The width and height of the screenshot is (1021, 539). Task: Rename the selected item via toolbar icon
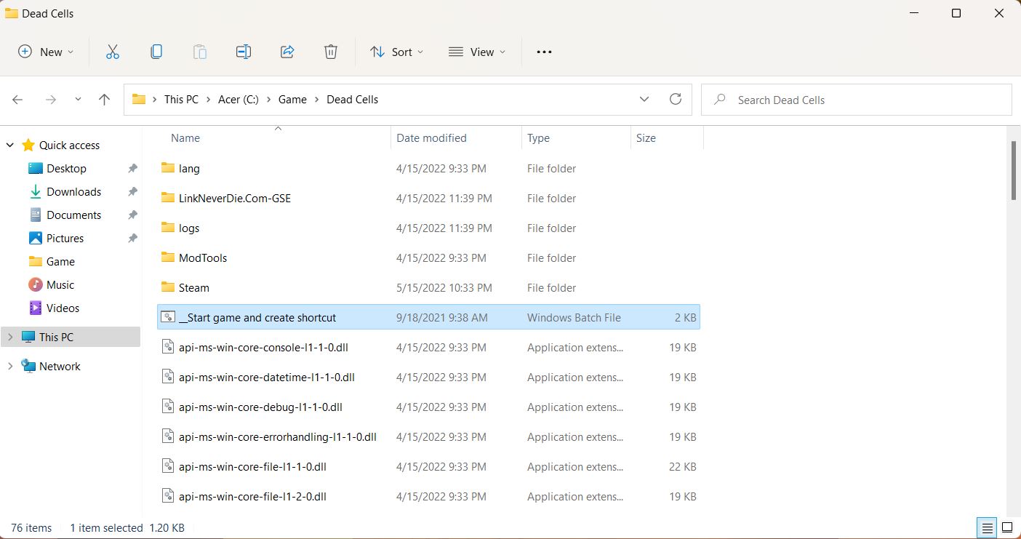[x=244, y=52]
